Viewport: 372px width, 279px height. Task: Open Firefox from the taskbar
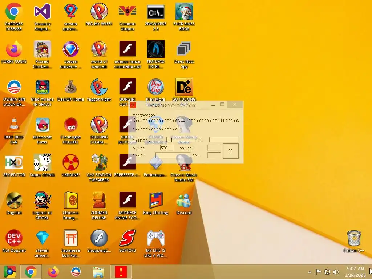click(53, 272)
